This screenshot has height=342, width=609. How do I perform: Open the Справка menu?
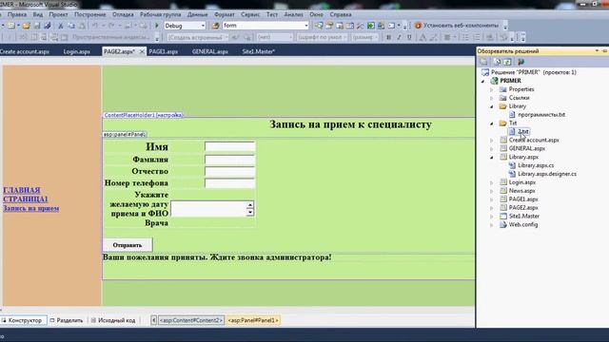click(341, 14)
